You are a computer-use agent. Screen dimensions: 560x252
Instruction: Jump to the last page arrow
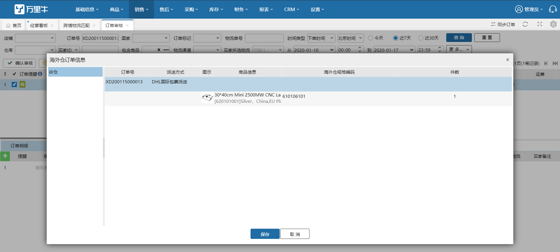[555, 63]
